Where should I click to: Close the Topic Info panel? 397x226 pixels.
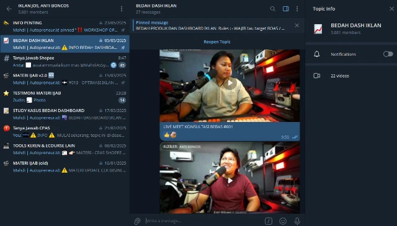coord(391,9)
